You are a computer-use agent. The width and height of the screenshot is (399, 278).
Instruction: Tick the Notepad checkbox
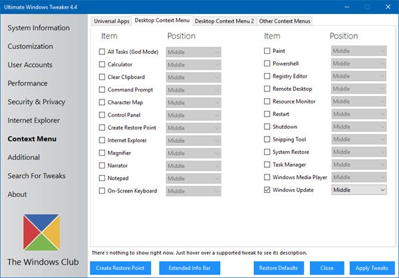pos(102,178)
